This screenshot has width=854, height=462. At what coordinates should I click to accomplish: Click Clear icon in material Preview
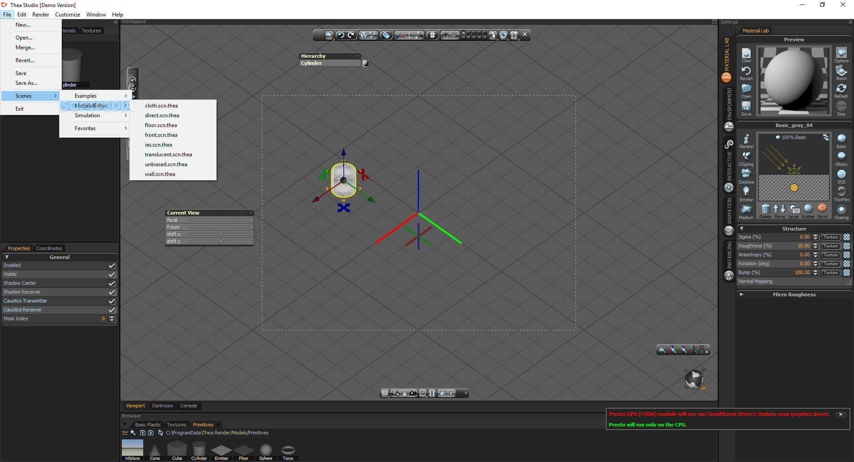pyautogui.click(x=746, y=55)
